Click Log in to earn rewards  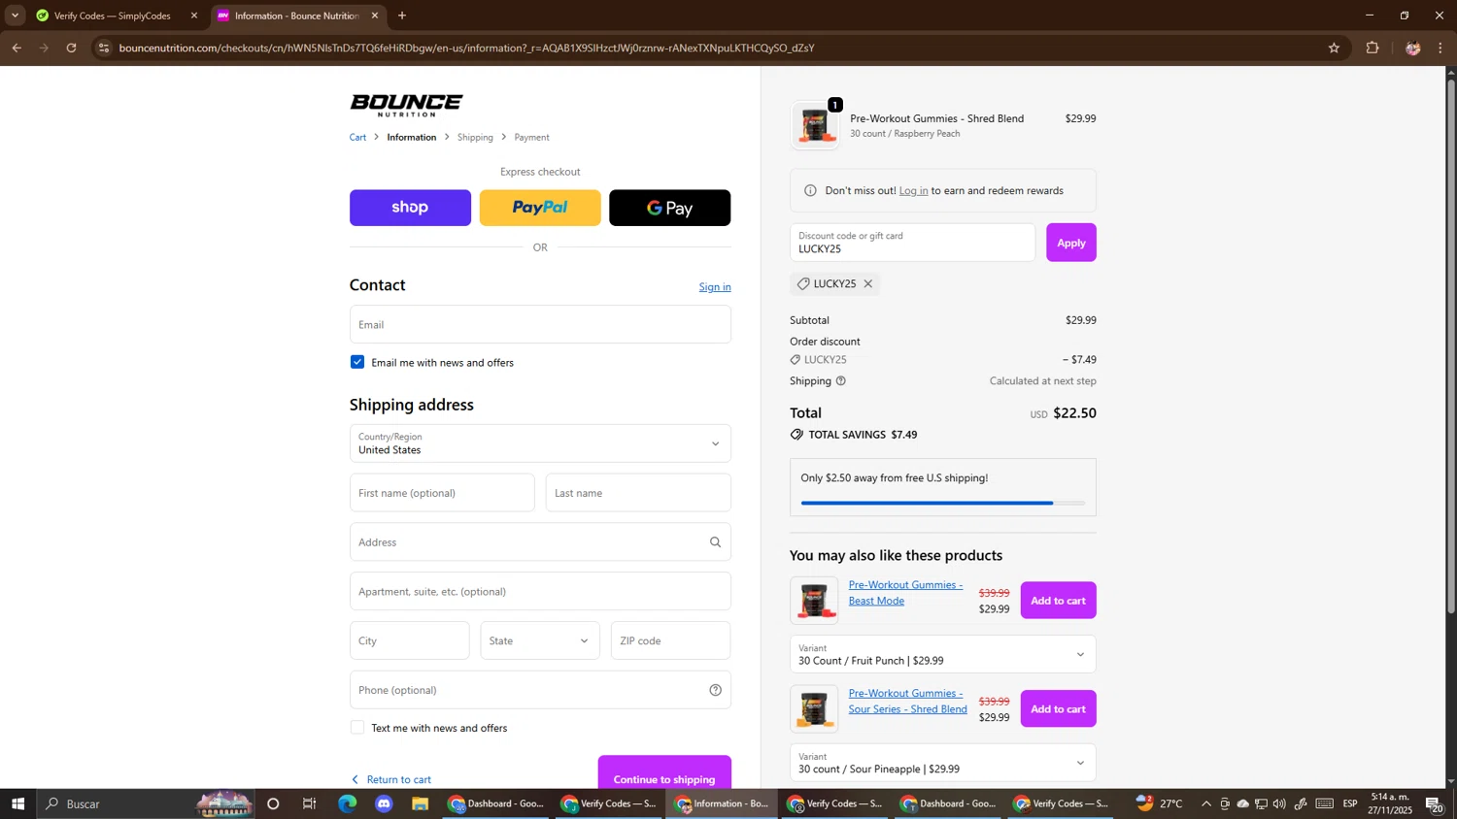(x=913, y=190)
